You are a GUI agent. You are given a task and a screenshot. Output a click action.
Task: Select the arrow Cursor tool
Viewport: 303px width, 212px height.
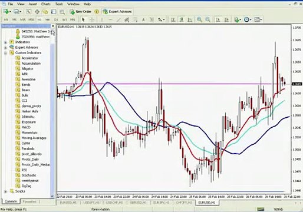(x=83, y=19)
